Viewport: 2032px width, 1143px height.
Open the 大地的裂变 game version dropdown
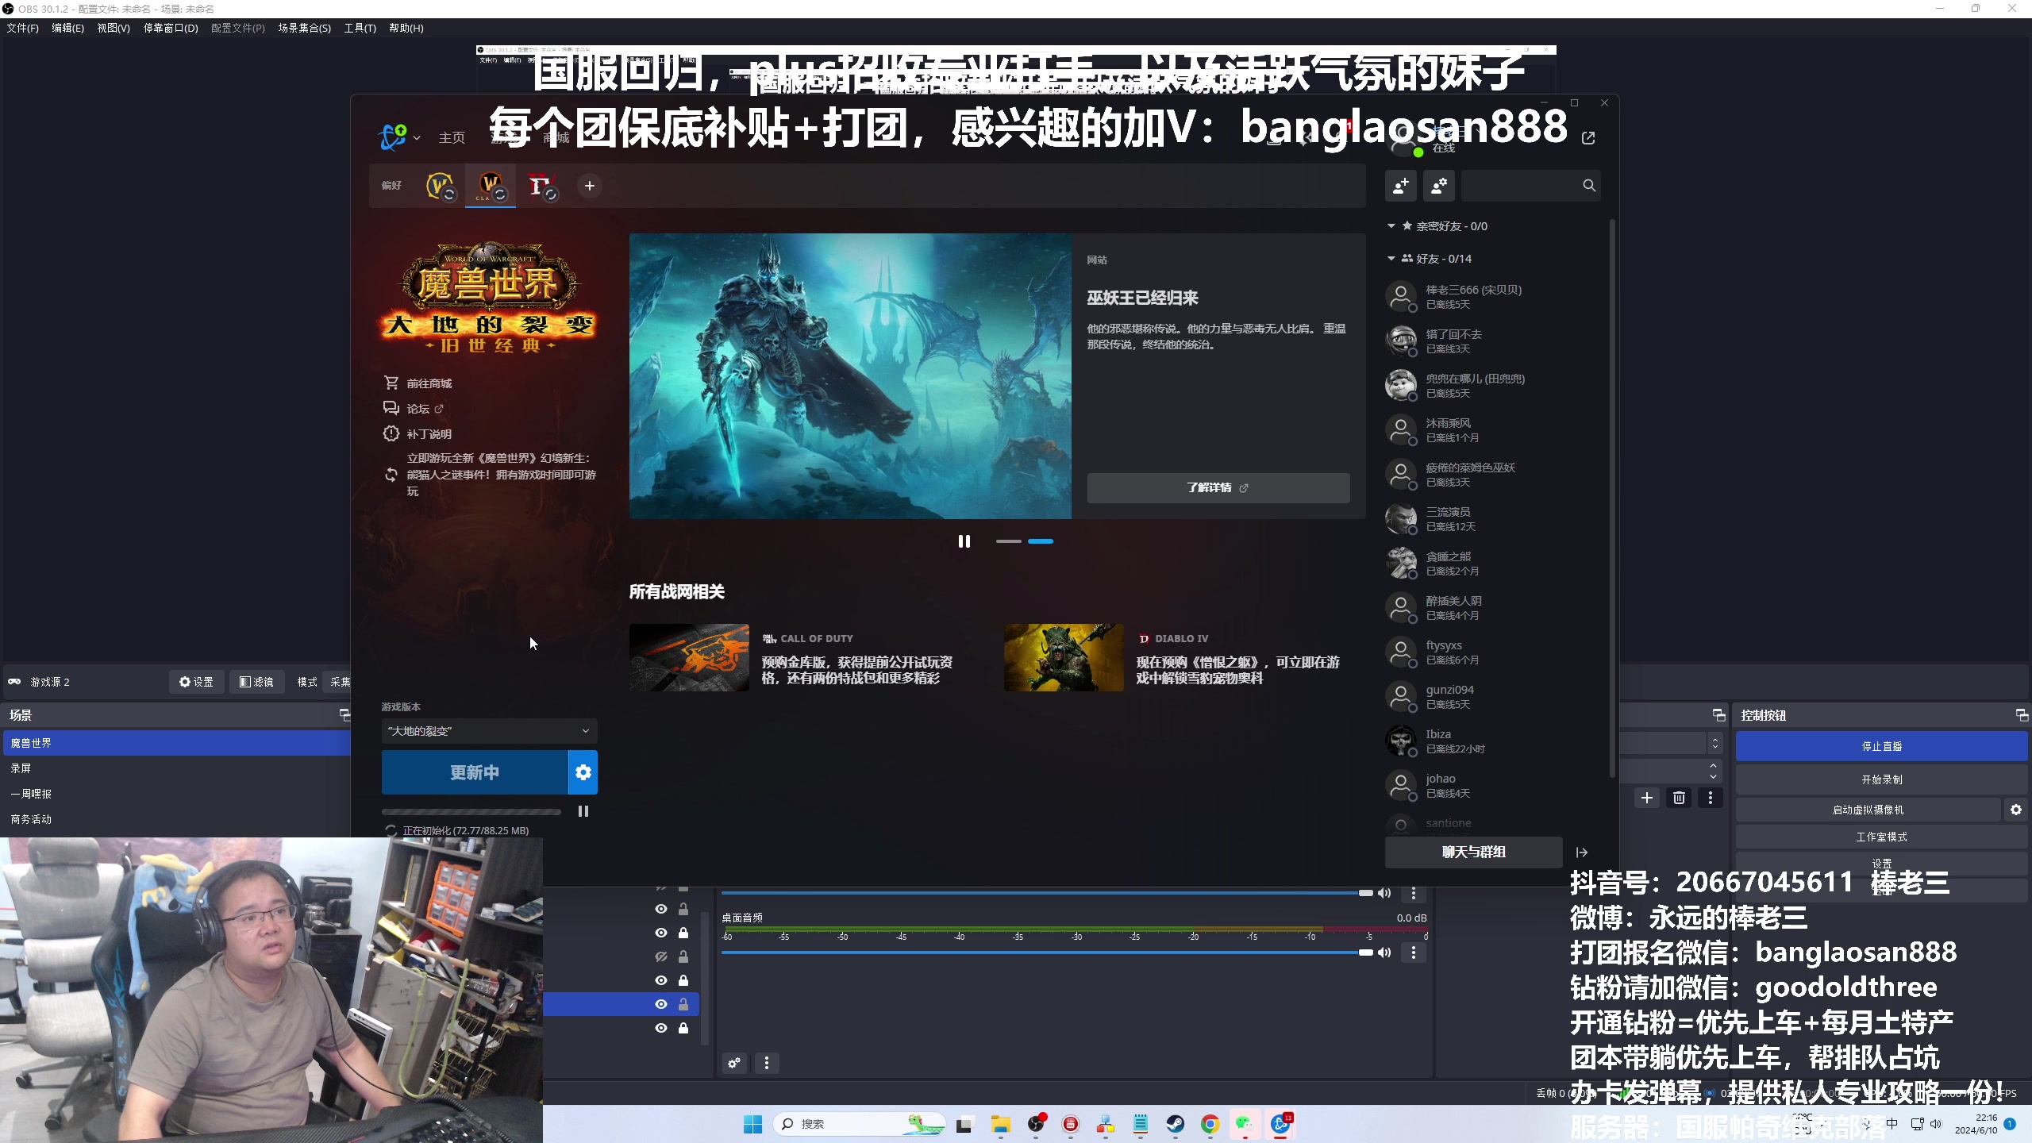(x=489, y=730)
